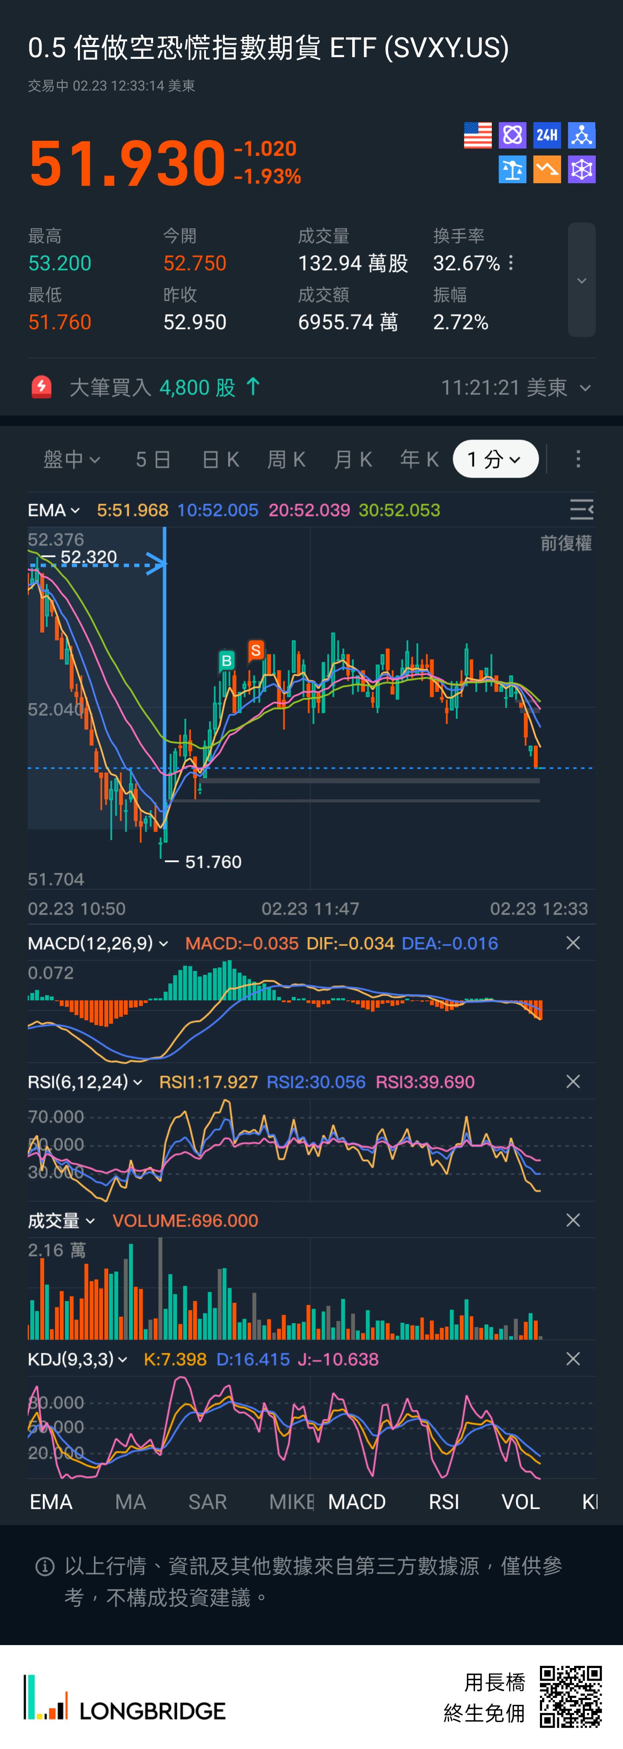Tap the balance scale icon
Viewport: 623px width, 1749px height.
[512, 170]
